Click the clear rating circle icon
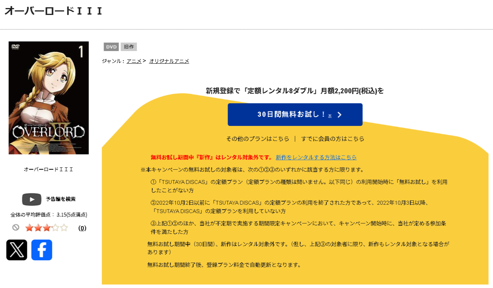The image size is (493, 288). point(16,227)
